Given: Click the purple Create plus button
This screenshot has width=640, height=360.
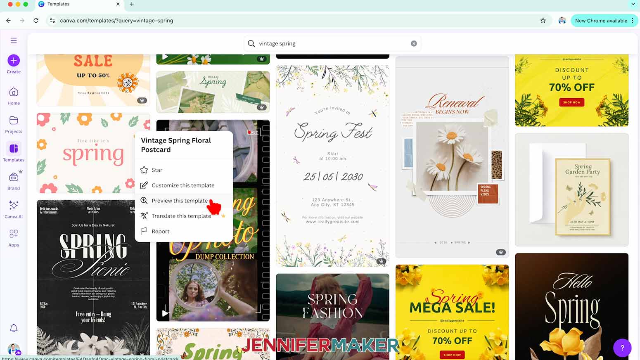Looking at the screenshot, I should tap(14, 61).
